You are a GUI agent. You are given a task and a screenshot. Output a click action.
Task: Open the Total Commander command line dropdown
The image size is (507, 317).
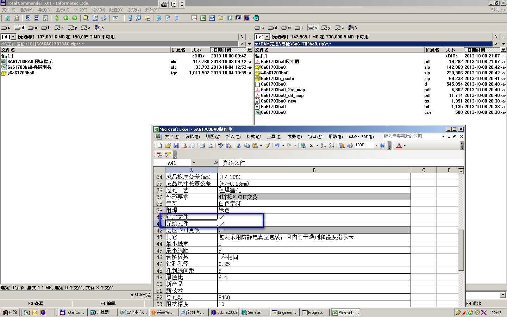coord(503,295)
